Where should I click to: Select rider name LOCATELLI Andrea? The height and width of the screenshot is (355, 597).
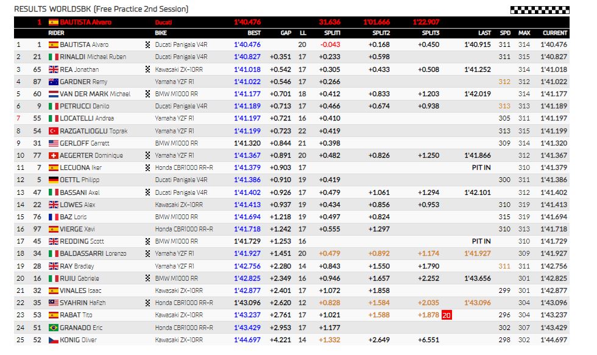87,118
